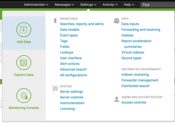Image resolution: width=175 pixels, height=123 pixels.
Task: Click the Find search field
Action: tap(157, 5)
